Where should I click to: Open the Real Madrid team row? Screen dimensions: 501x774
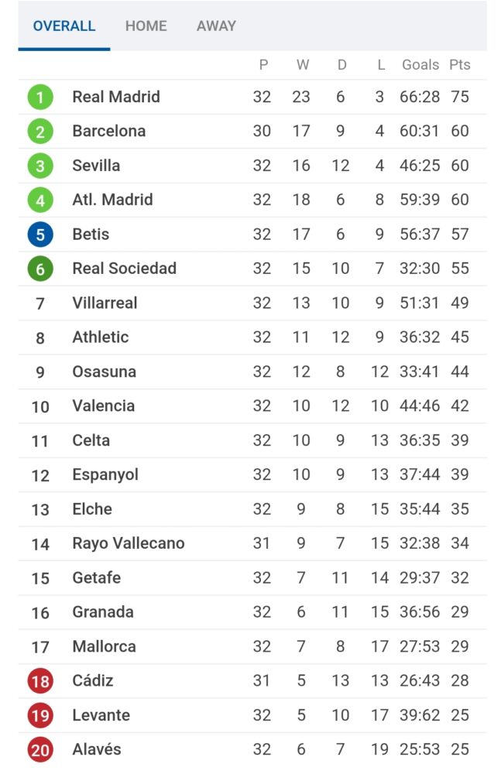(x=252, y=97)
